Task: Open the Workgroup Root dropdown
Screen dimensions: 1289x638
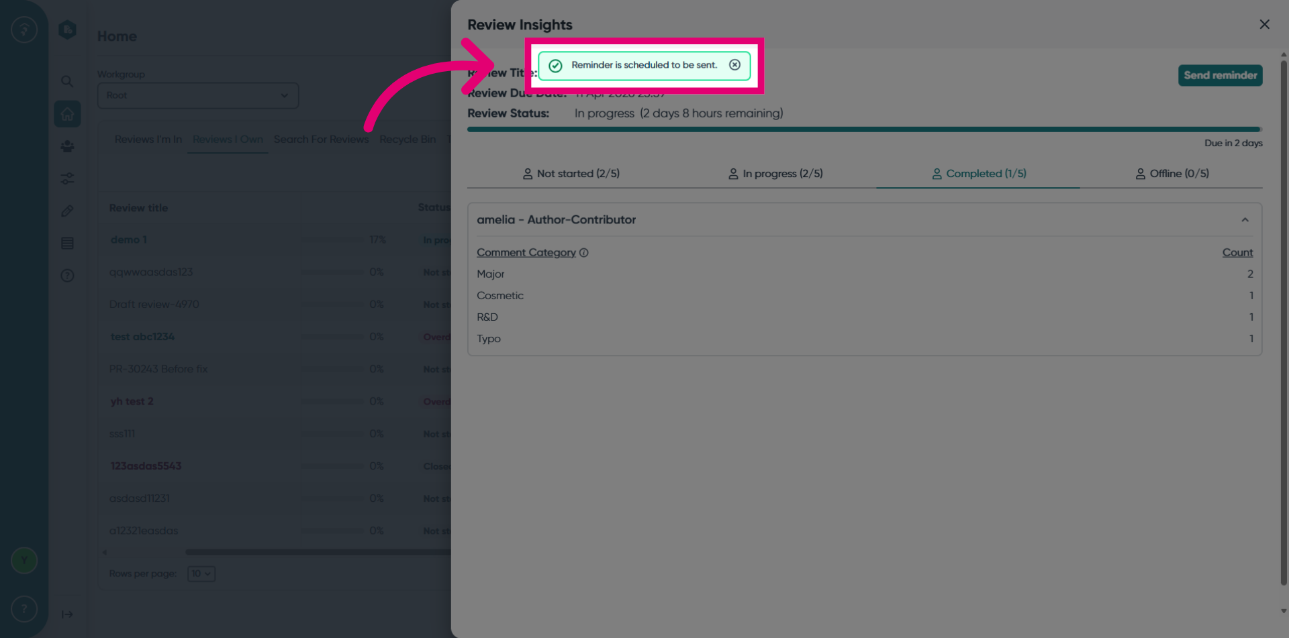Action: (198, 95)
